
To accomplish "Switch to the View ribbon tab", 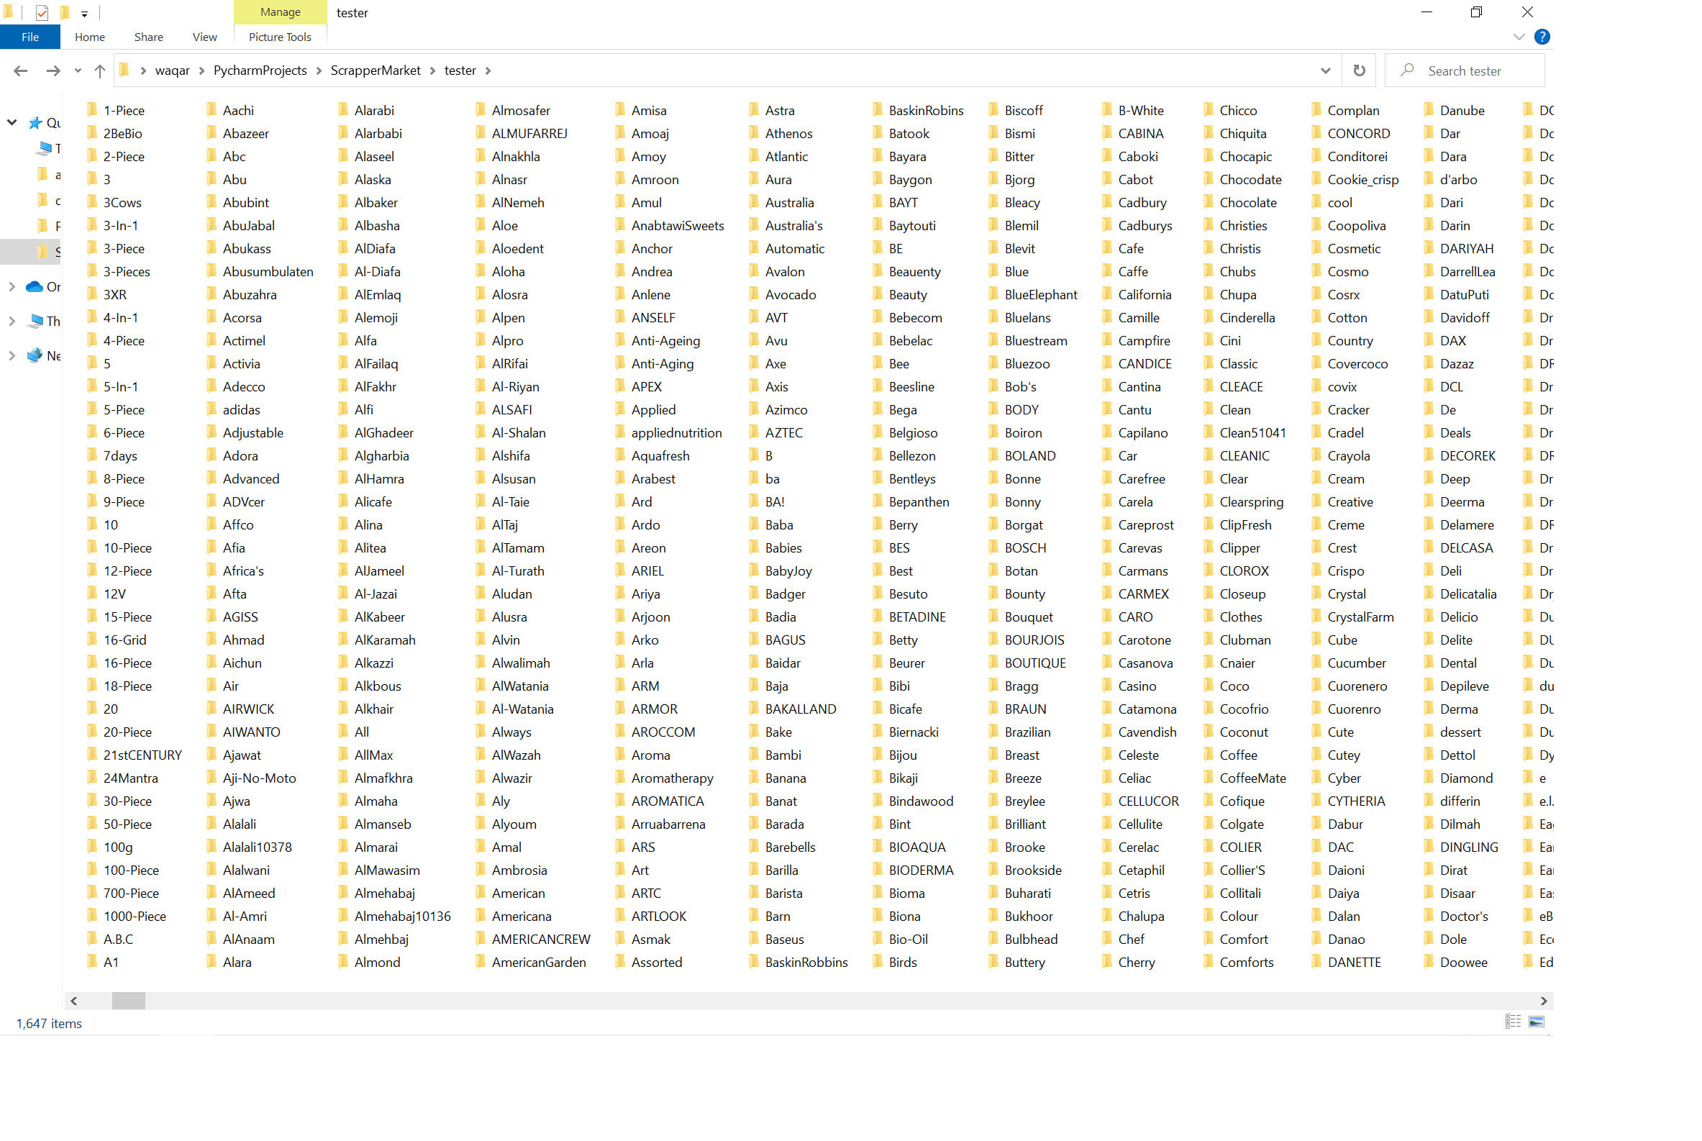I will [204, 37].
